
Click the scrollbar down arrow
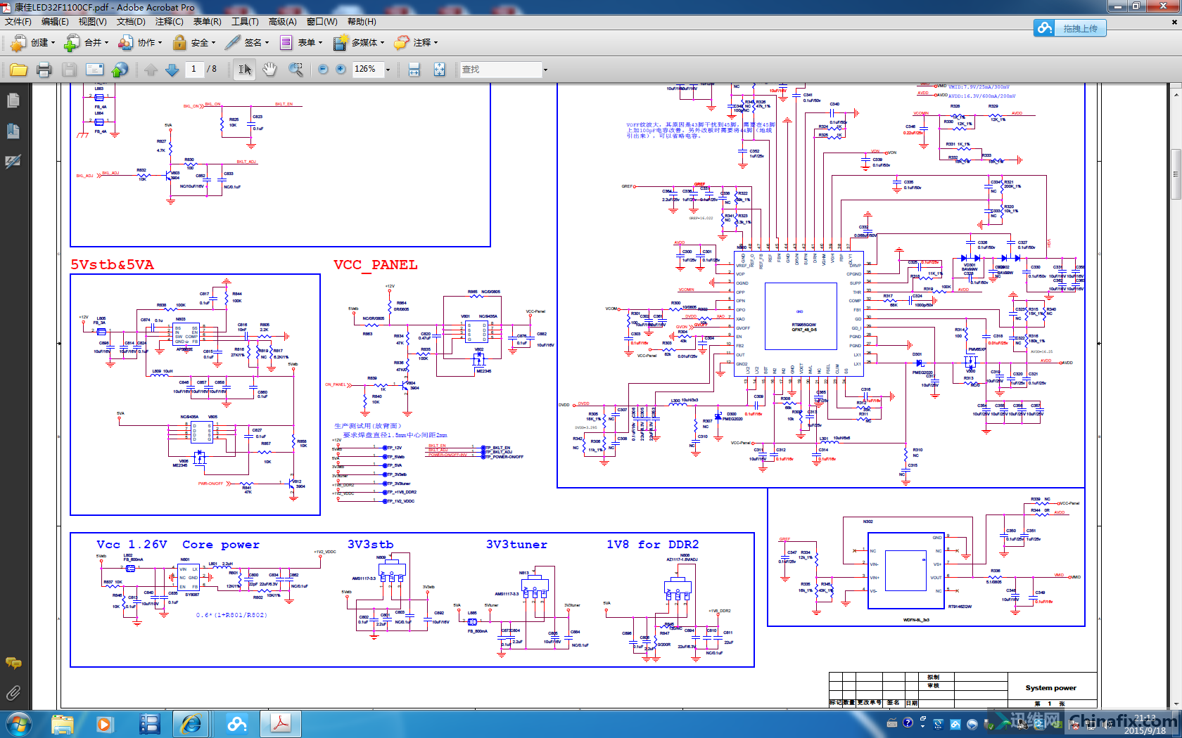click(x=1176, y=703)
